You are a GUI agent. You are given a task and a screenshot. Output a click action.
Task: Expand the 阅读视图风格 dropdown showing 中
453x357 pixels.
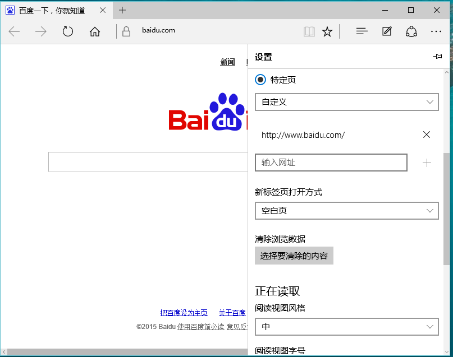346,326
